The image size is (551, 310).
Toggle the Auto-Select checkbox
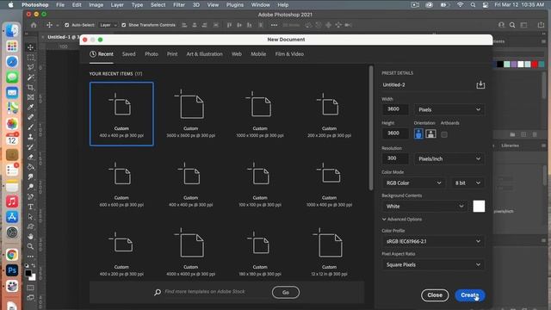point(67,25)
